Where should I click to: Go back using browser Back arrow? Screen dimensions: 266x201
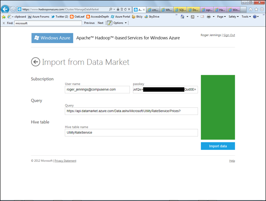(5, 9)
